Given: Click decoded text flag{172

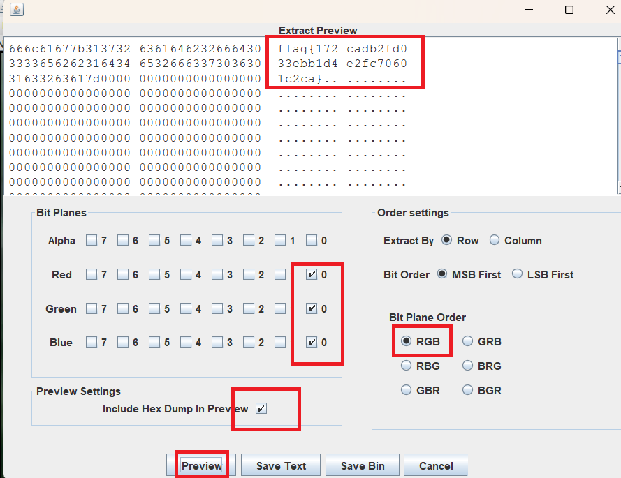Looking at the screenshot, I should tap(308, 49).
